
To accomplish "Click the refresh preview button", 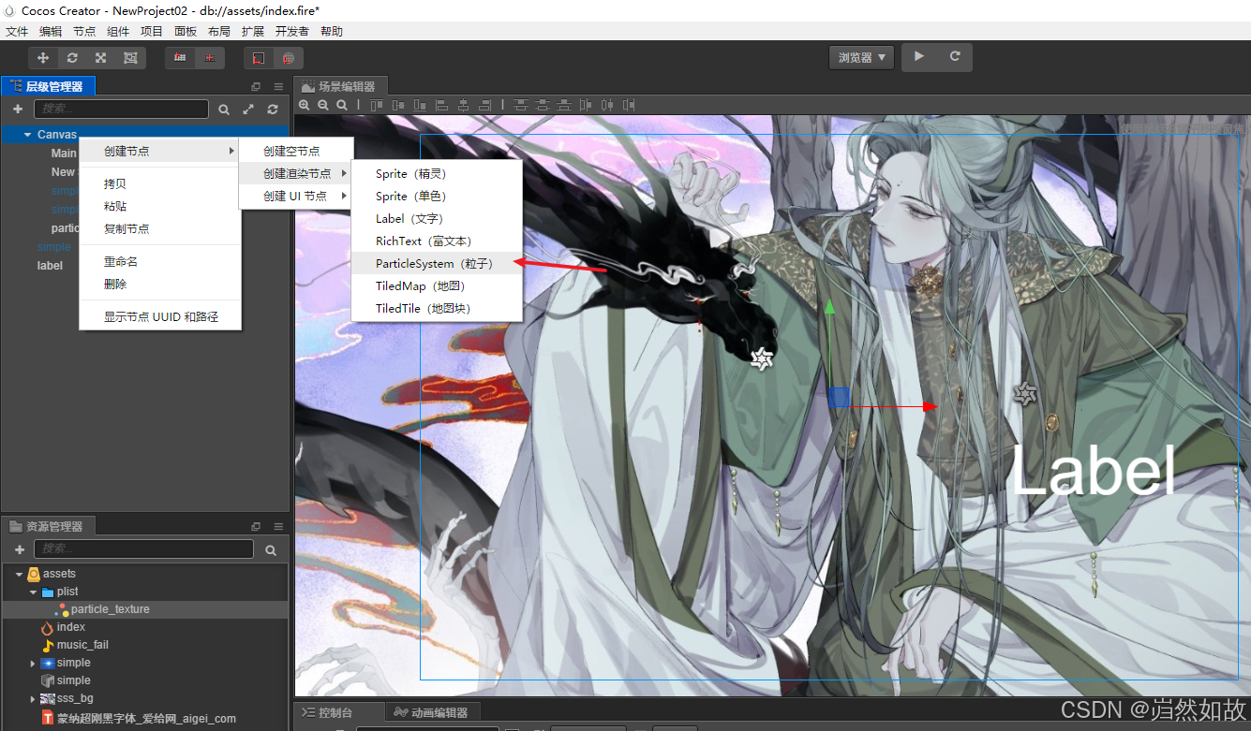I will point(955,57).
